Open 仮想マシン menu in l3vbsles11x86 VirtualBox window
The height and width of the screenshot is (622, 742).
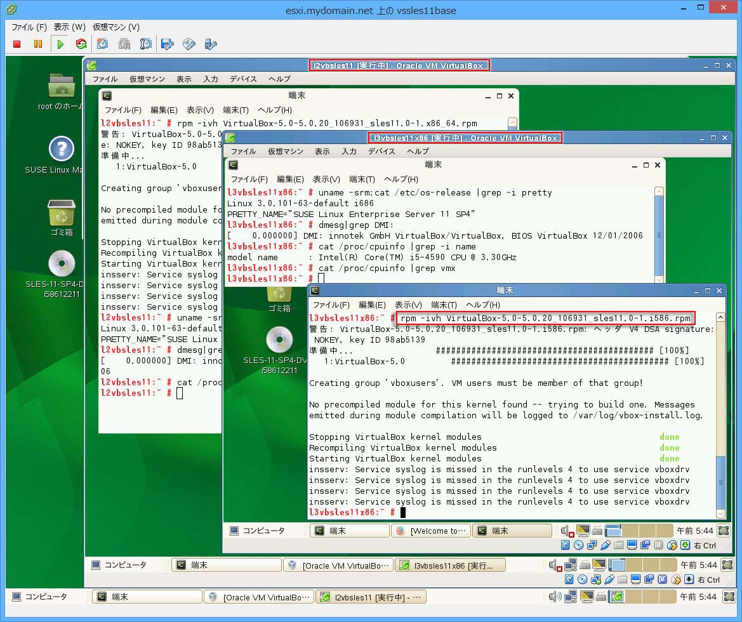[286, 151]
